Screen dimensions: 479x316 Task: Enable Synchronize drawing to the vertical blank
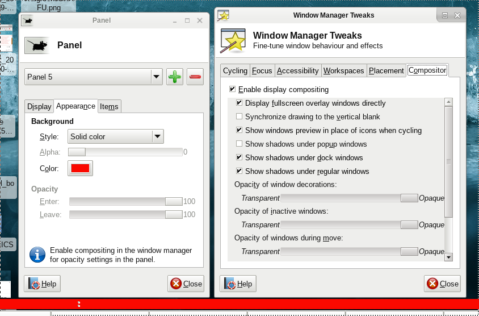click(239, 117)
